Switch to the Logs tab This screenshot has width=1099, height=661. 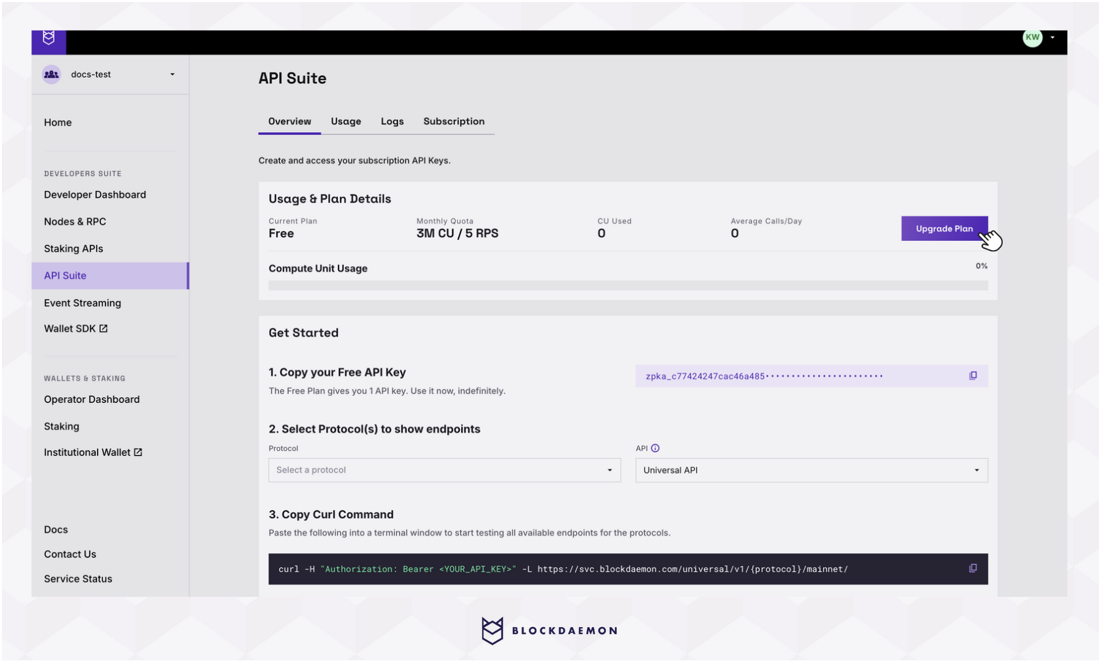[x=392, y=121]
